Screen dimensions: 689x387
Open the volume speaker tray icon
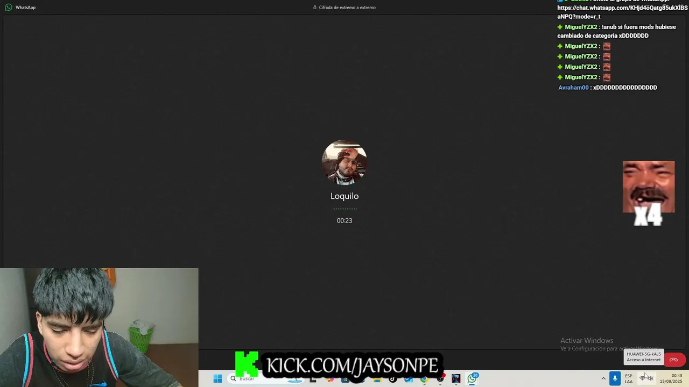(x=650, y=378)
